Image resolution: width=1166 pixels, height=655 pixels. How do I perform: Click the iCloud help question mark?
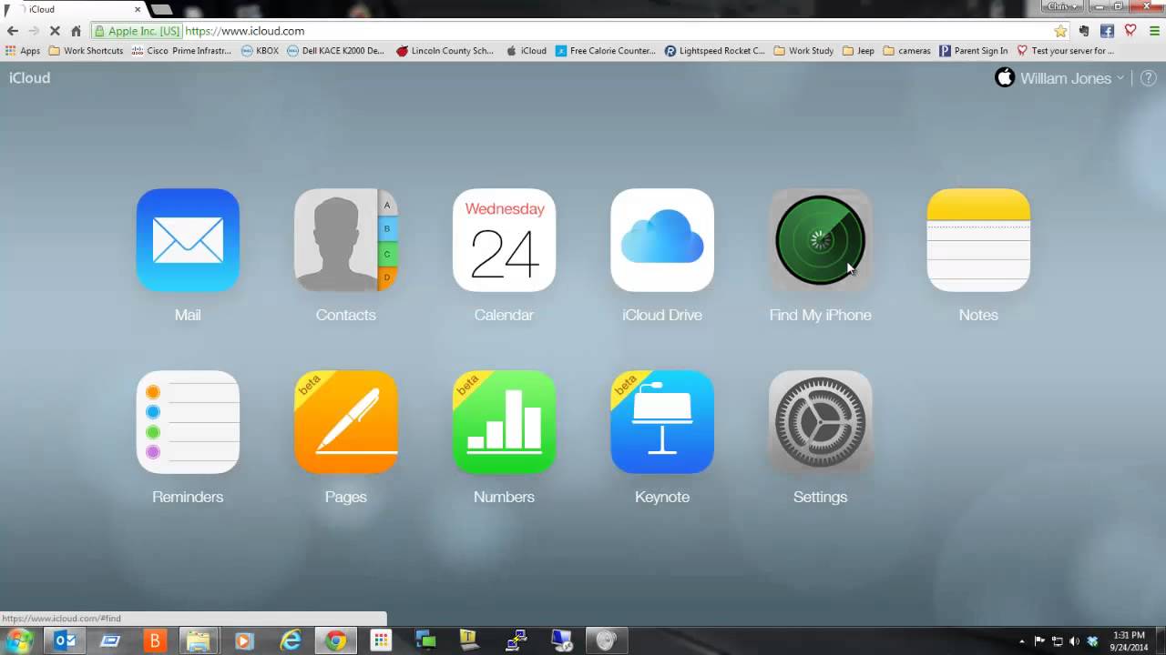[x=1148, y=78]
